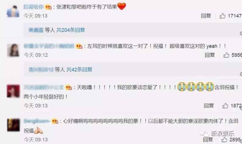The width and height of the screenshot is (242, 144).
Task: Like the 左耳的时候 comment
Action: click(226, 55)
